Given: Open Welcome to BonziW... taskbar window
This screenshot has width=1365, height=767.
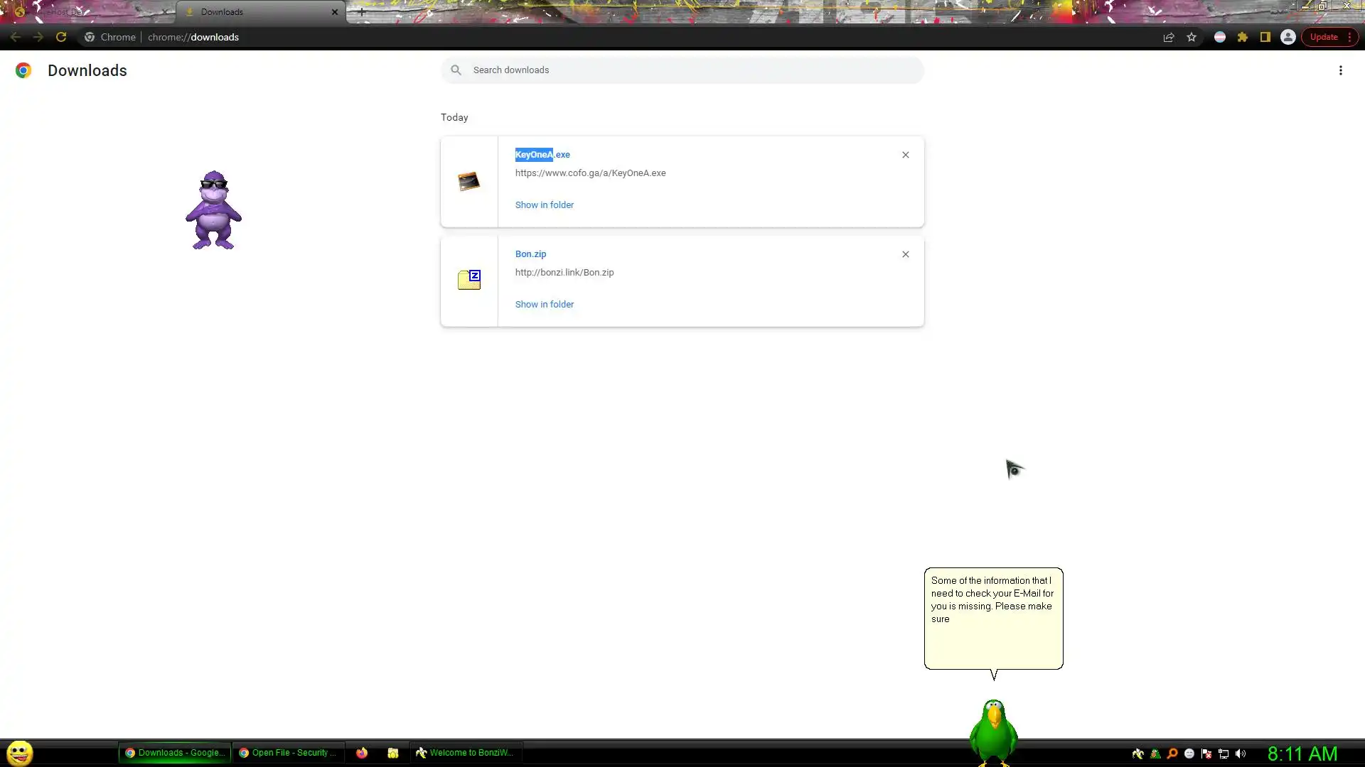Looking at the screenshot, I should (465, 753).
